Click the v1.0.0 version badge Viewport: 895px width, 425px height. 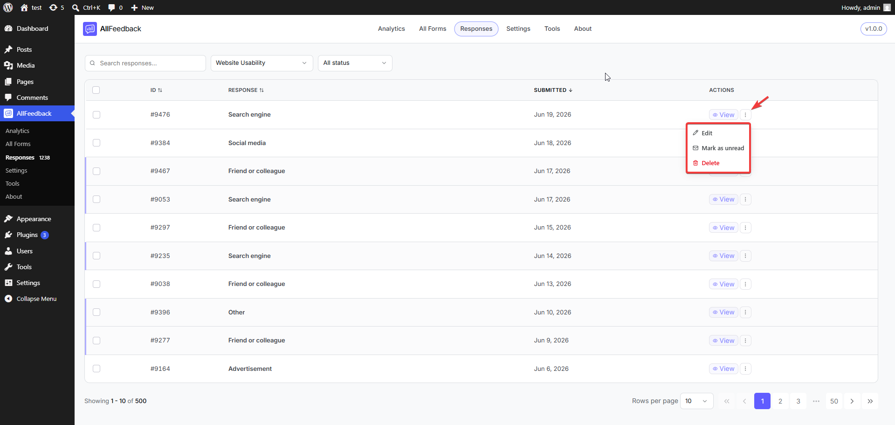874,28
